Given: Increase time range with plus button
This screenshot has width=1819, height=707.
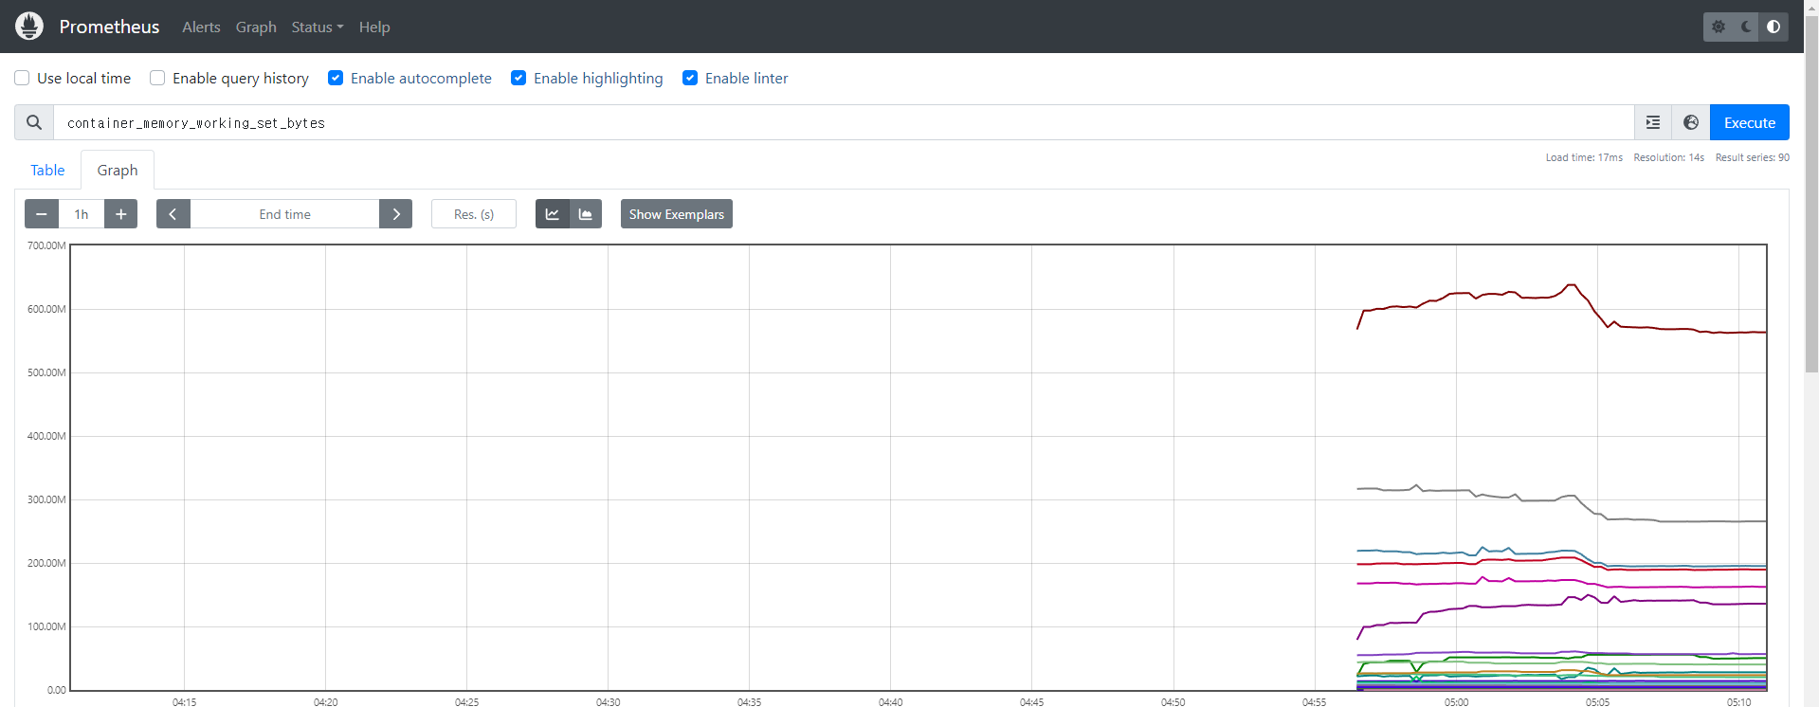Looking at the screenshot, I should coord(120,214).
